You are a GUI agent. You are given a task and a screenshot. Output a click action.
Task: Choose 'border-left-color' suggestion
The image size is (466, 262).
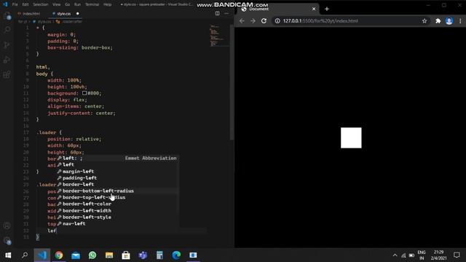(x=119, y=204)
